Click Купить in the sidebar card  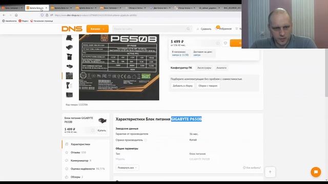point(101,130)
